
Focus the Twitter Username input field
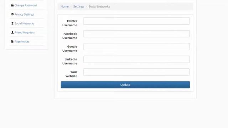[136, 21]
